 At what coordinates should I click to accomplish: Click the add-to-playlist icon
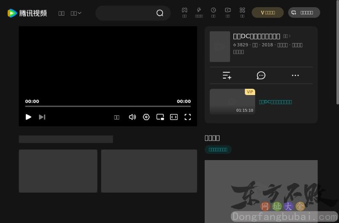pyautogui.click(x=227, y=76)
